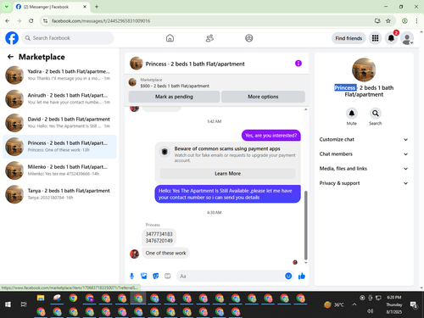This screenshot has height=318, width=424.
Task: Click the conversation header title
Action: pos(195,64)
